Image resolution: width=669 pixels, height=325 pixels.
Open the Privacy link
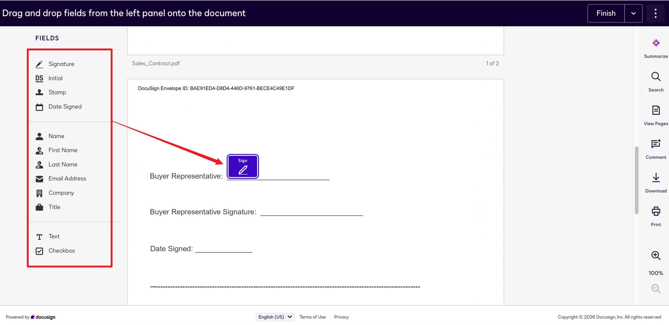(341, 317)
